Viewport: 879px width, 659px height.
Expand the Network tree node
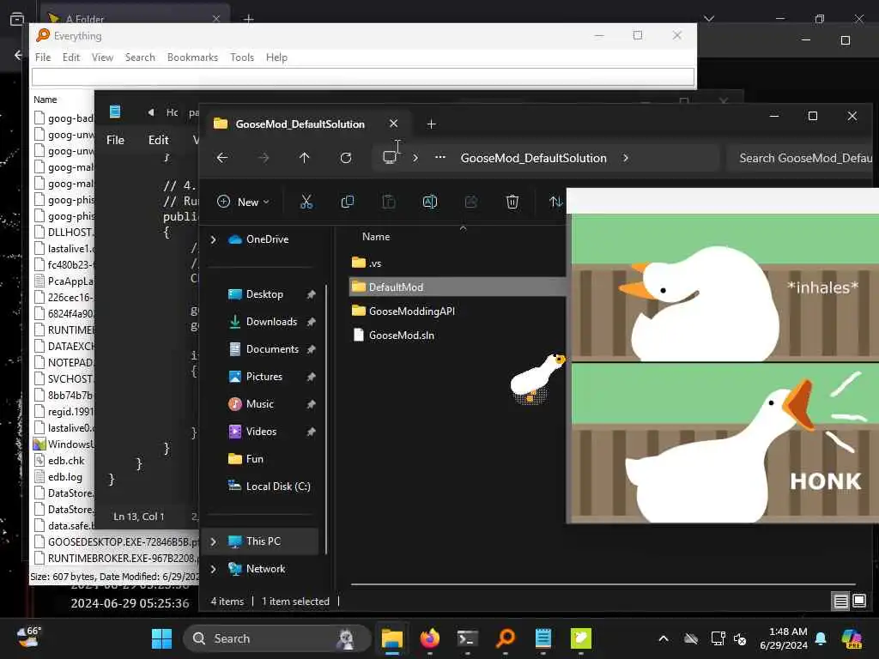[213, 569]
